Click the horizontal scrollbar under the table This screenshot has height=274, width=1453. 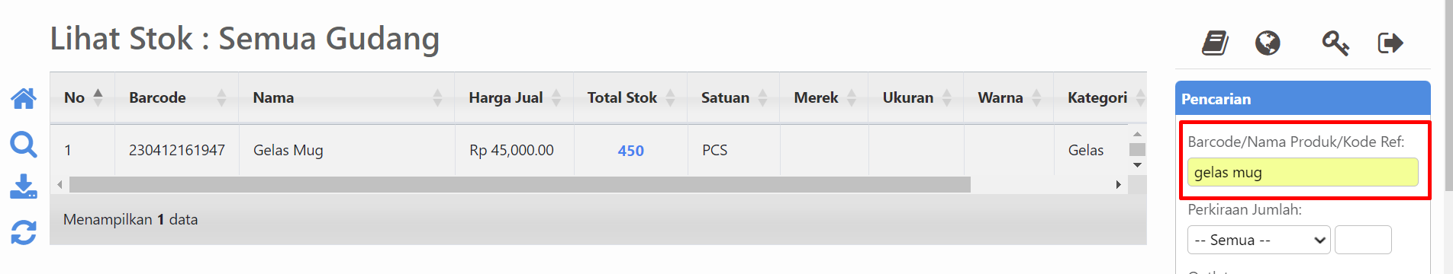coord(520,184)
